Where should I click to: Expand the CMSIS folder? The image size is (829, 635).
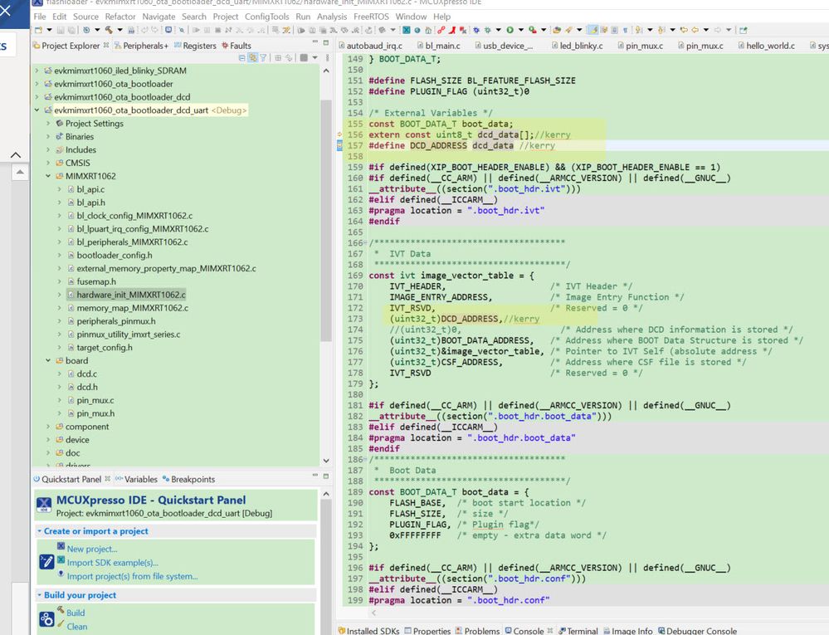click(48, 163)
